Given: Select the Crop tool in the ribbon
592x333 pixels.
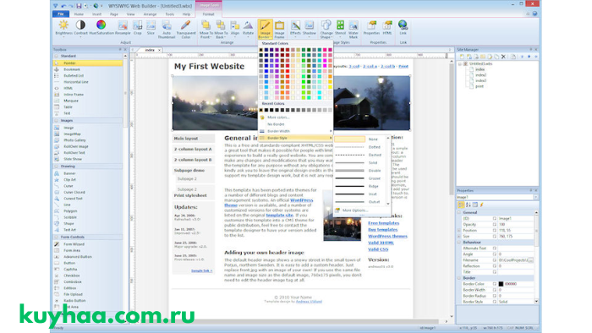Looking at the screenshot, I should [x=137, y=28].
